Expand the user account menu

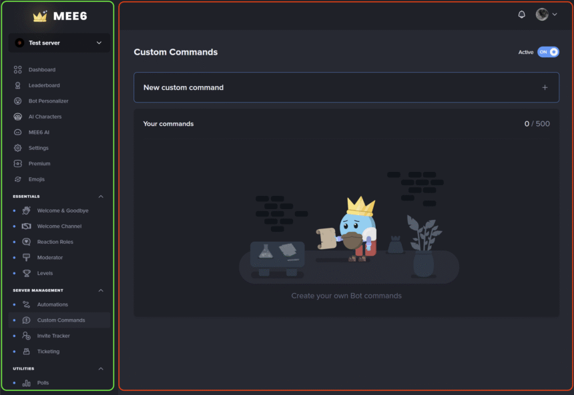(547, 14)
